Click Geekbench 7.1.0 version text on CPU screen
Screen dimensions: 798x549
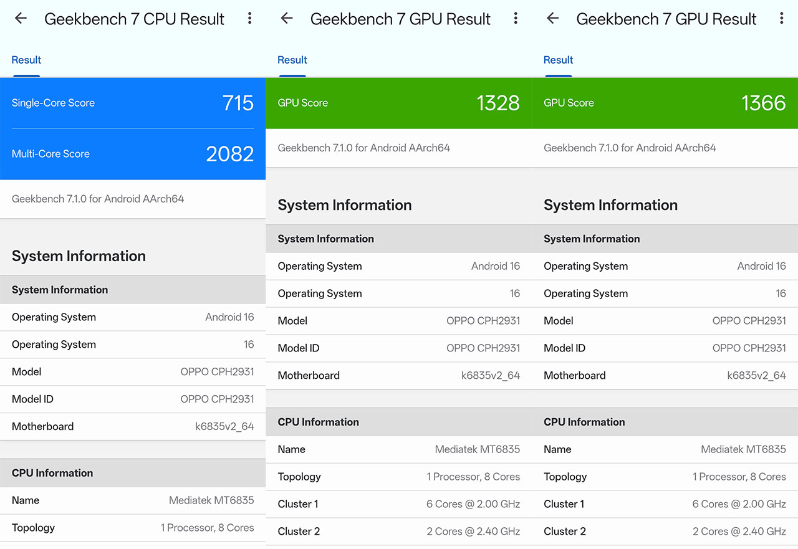(x=98, y=199)
